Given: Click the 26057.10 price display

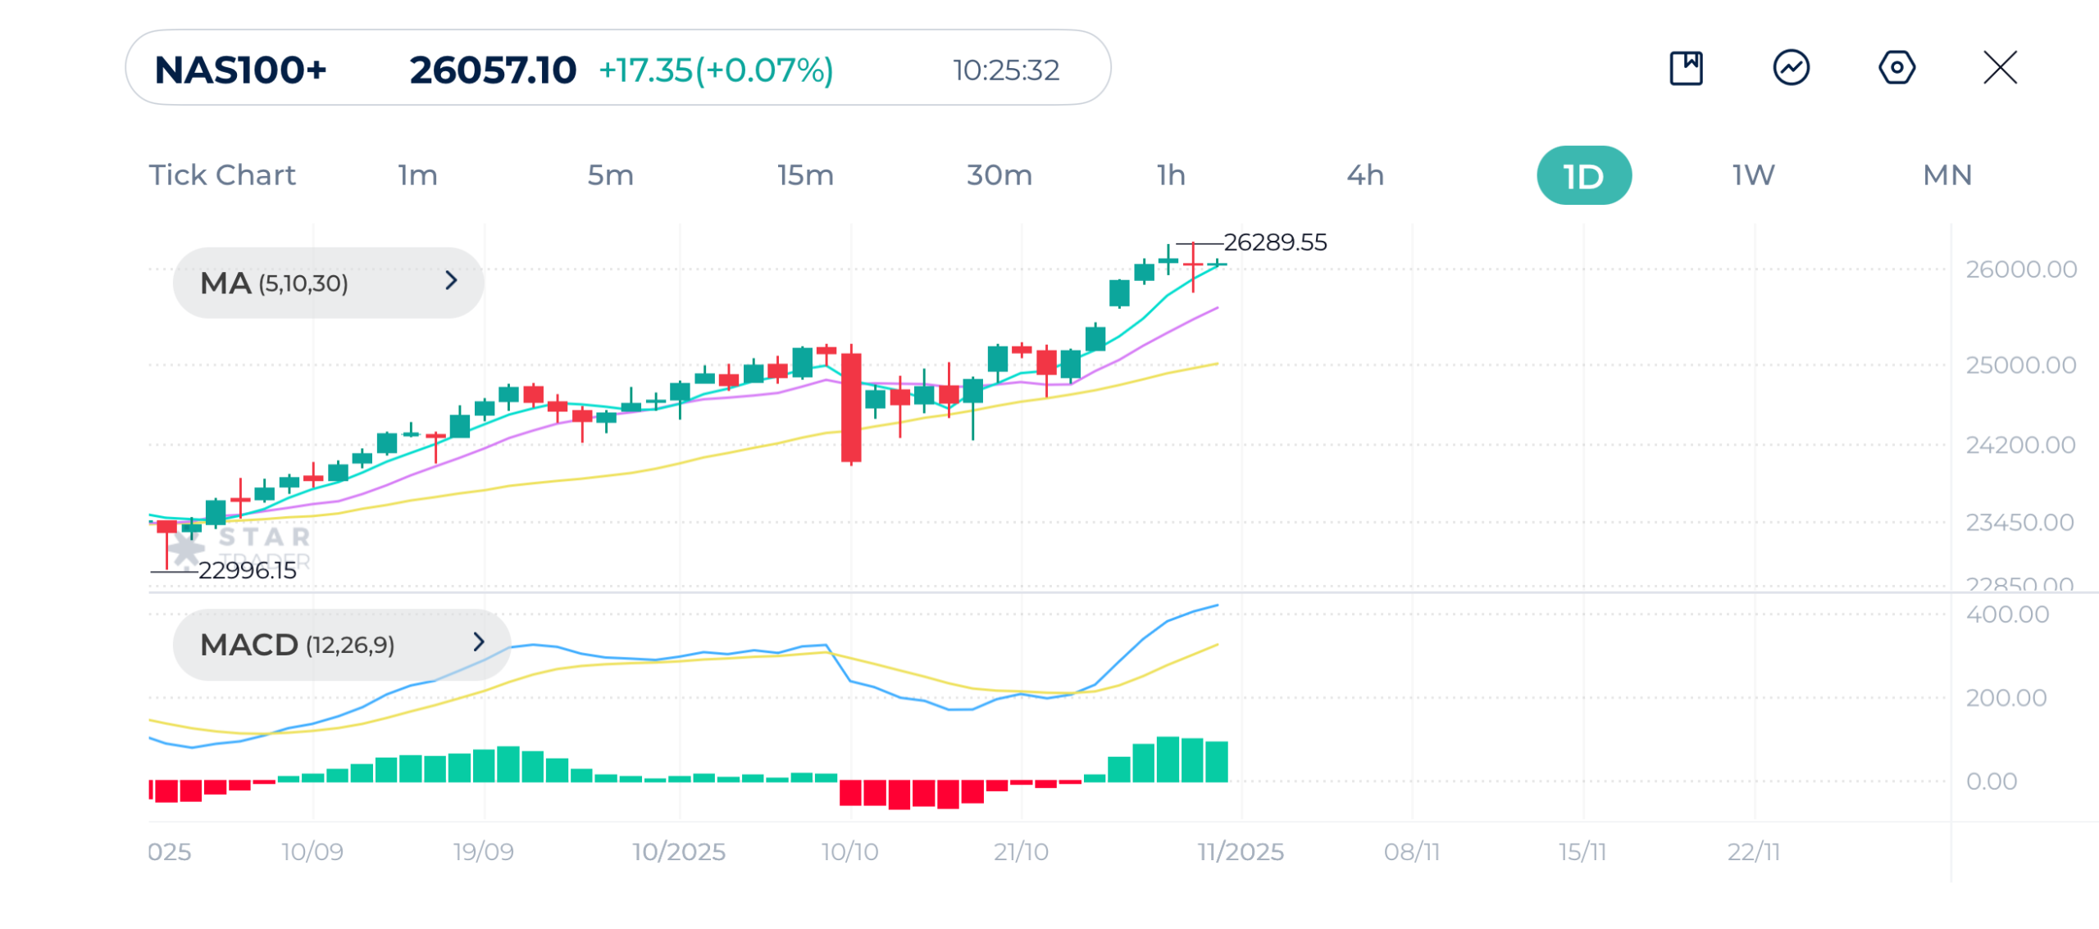Looking at the screenshot, I should point(493,70).
